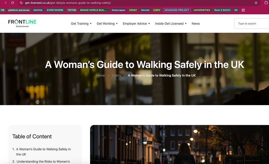Open the 'platform personas' bookmark

point(19,10)
